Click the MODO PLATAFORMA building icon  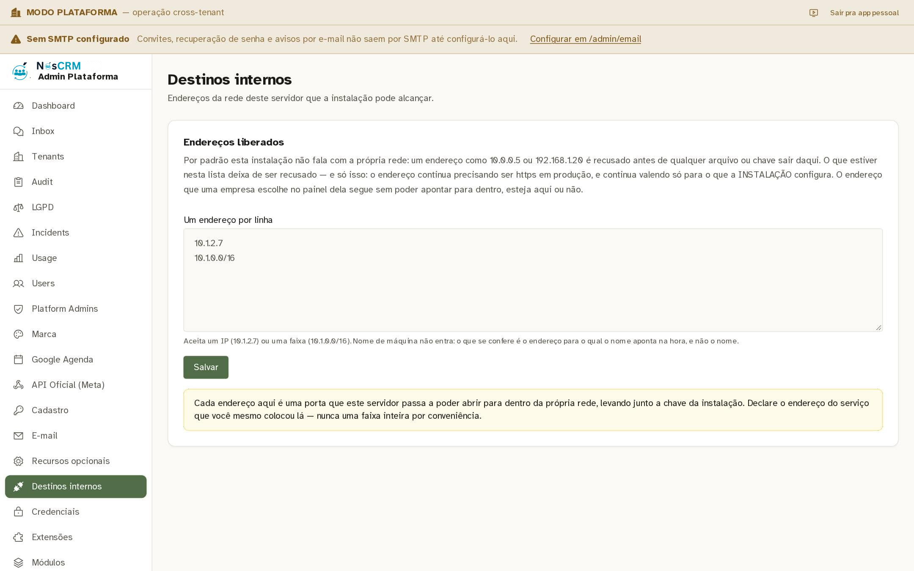[16, 13]
